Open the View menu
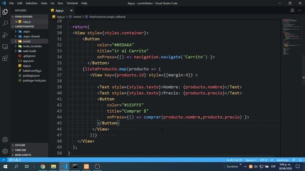Screen dimensions: 305x171 pos(44,3)
